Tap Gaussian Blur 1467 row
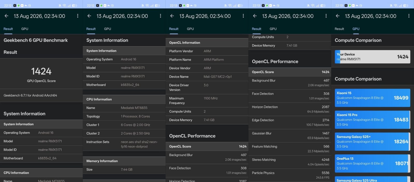The height and width of the screenshot is (182, 414). pyautogui.click(x=290, y=136)
